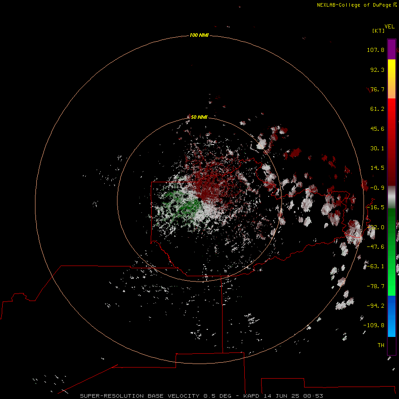Screen dimensions: 399x399
Task: Click the -47.6 velocity scale value
Action: [x=376, y=247]
